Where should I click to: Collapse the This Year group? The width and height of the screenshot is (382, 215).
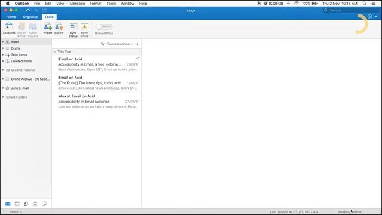pyautogui.click(x=55, y=51)
